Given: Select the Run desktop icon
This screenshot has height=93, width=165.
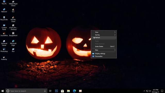Looking at the screenshot, I should (13, 50).
